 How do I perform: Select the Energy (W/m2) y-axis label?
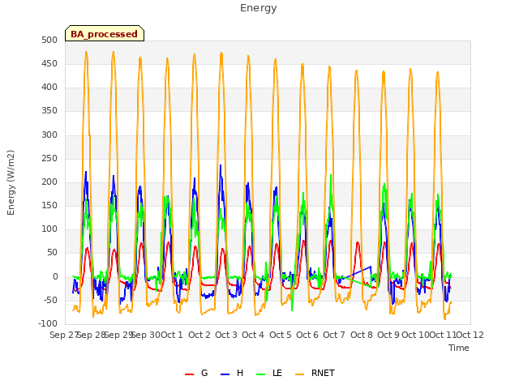(11, 182)
